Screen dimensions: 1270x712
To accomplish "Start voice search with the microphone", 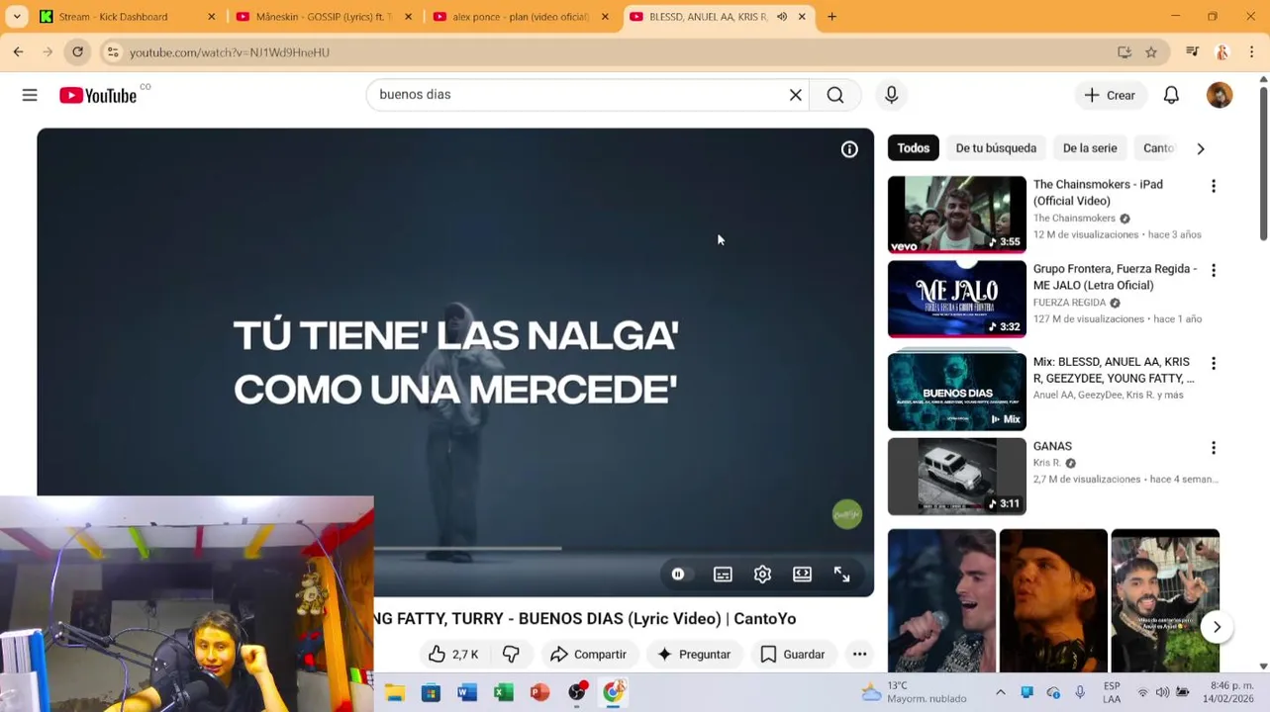I will 891,95.
